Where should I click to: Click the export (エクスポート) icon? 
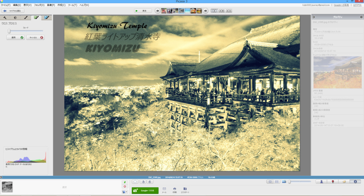click(x=185, y=190)
